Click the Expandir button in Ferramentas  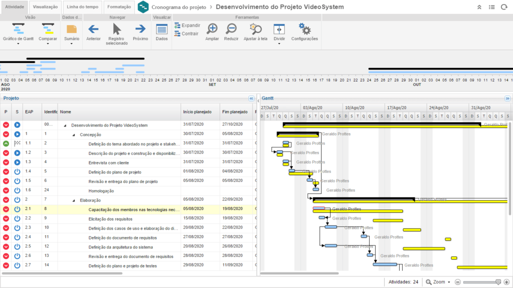tap(187, 25)
